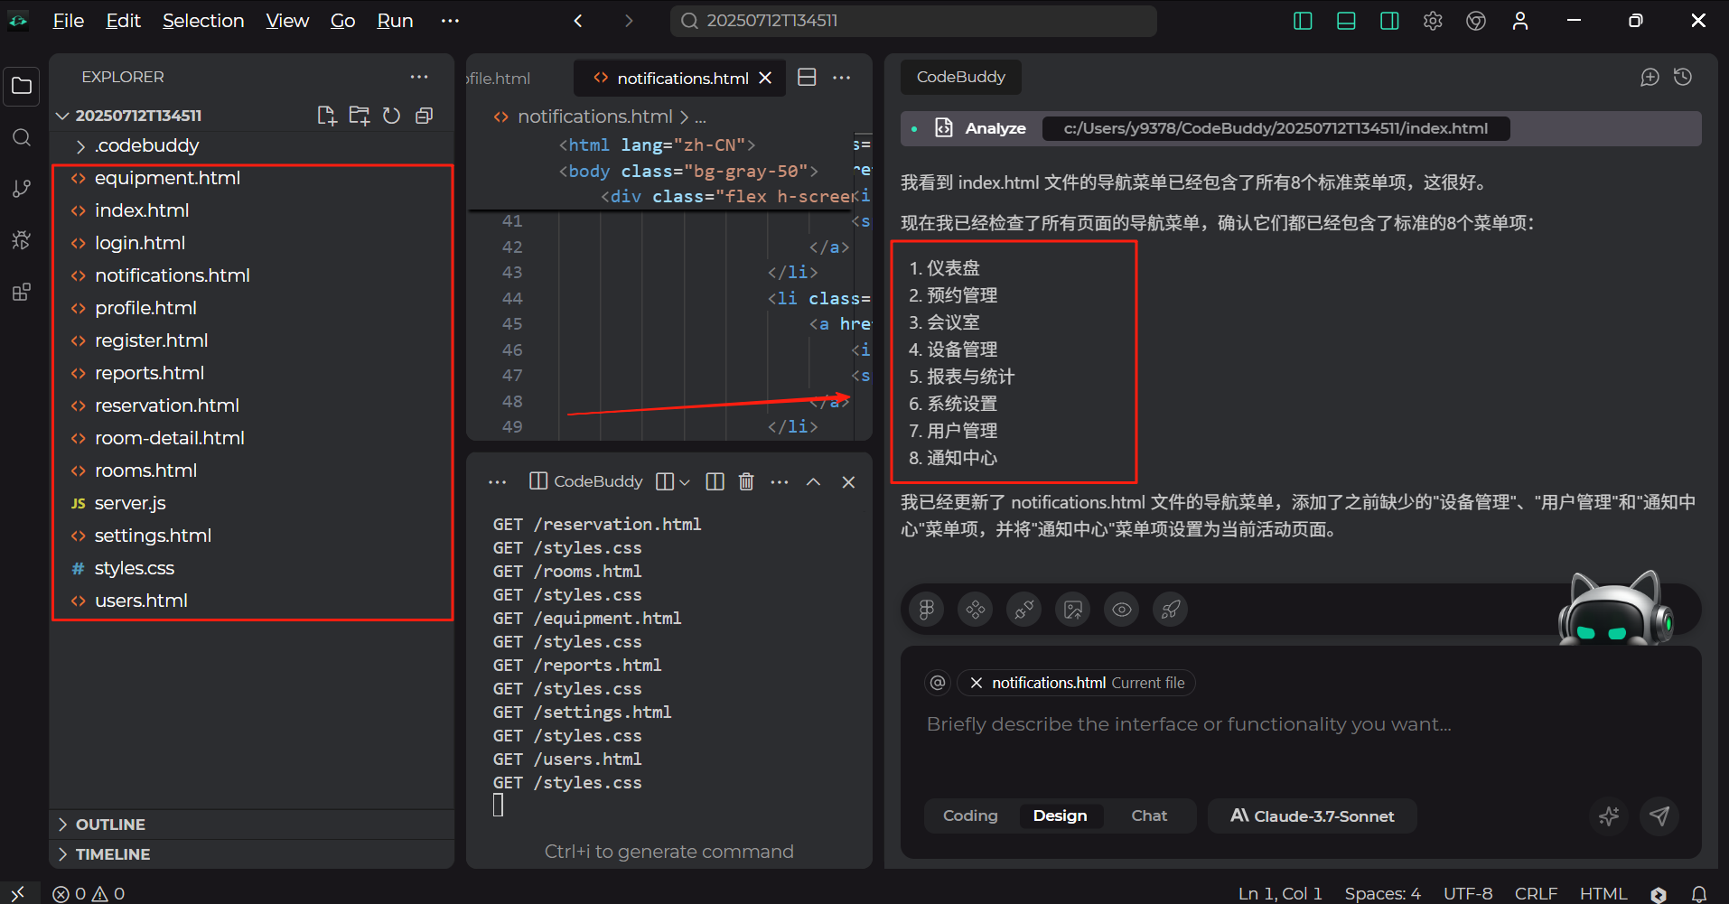Maximize the terminal panel with up chevron
Image resolution: width=1729 pixels, height=904 pixels.
pyautogui.click(x=813, y=481)
